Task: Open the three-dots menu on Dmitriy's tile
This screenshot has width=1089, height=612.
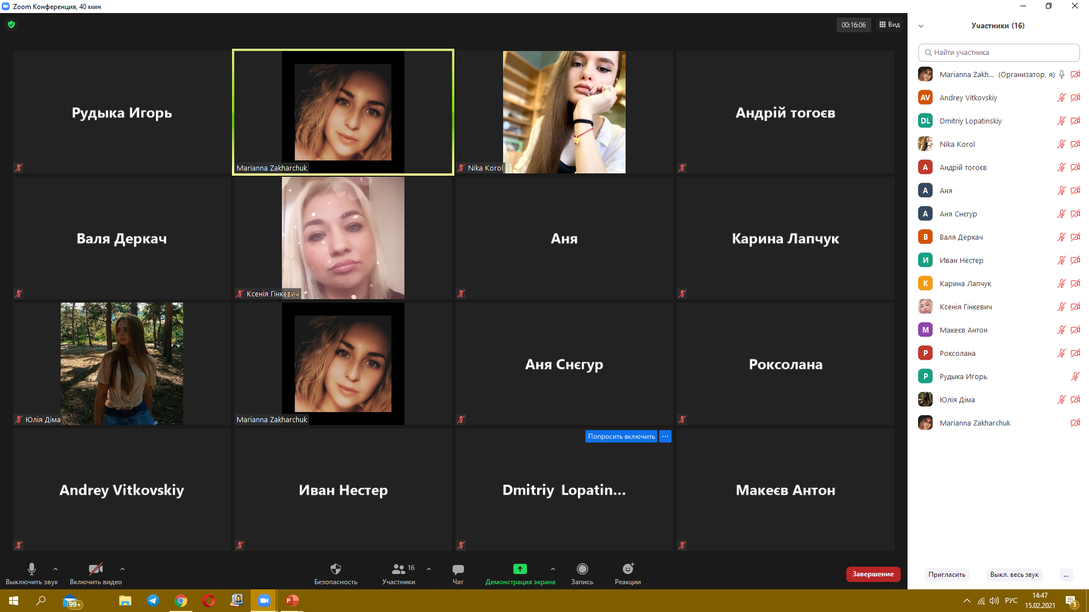Action: 665,436
